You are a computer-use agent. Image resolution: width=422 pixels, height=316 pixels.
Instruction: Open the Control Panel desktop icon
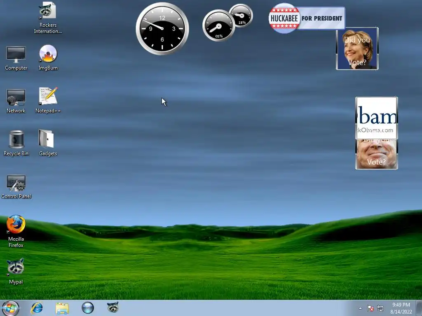tap(16, 187)
